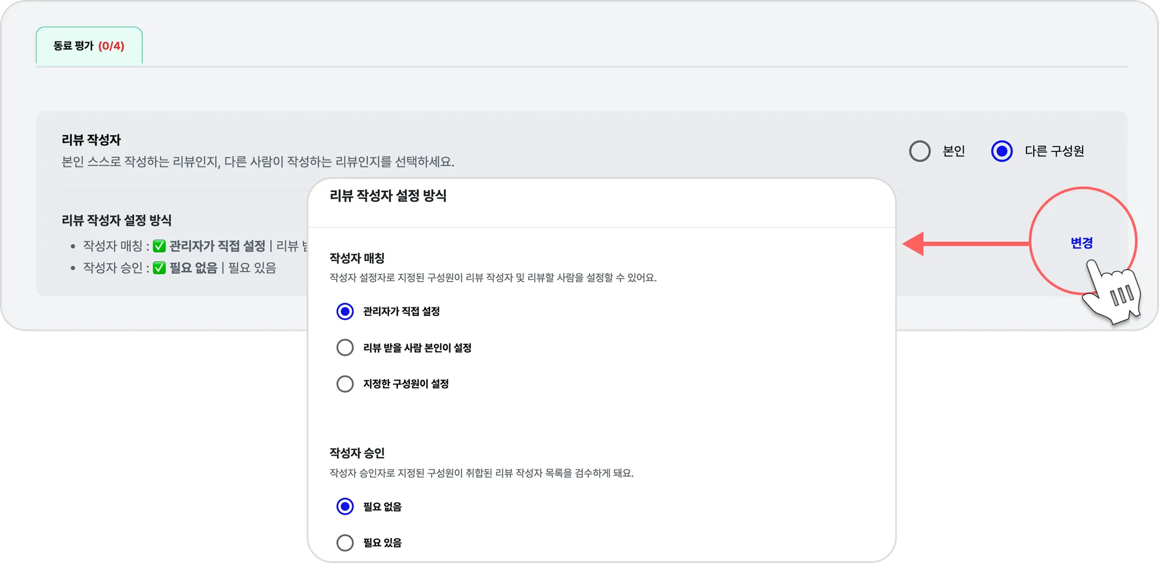Click the 리뷰 작성자 heading in the card
Screen dimensions: 1159x563
point(91,140)
